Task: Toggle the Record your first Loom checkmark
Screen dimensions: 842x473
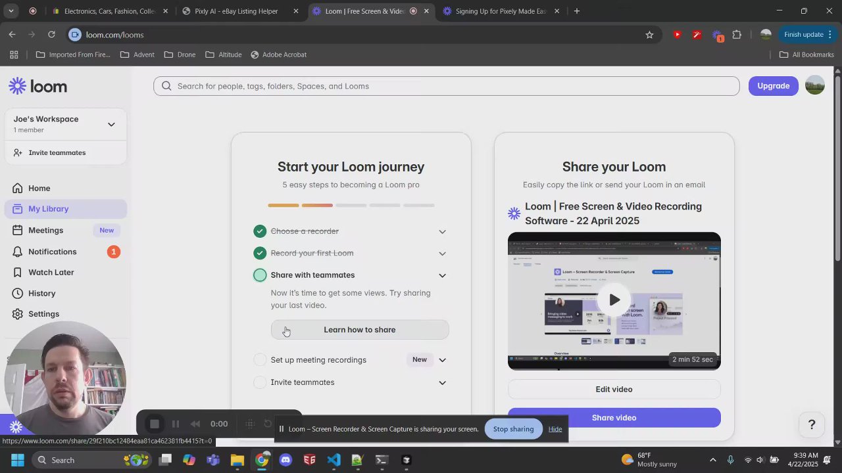Action: pos(260,253)
